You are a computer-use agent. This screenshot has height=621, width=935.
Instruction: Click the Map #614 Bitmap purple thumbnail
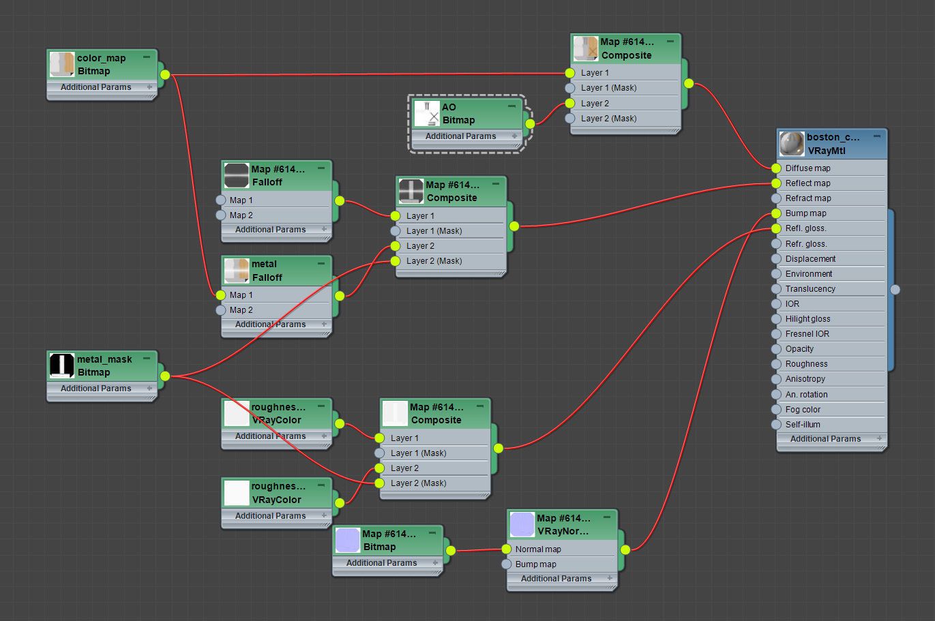(348, 540)
